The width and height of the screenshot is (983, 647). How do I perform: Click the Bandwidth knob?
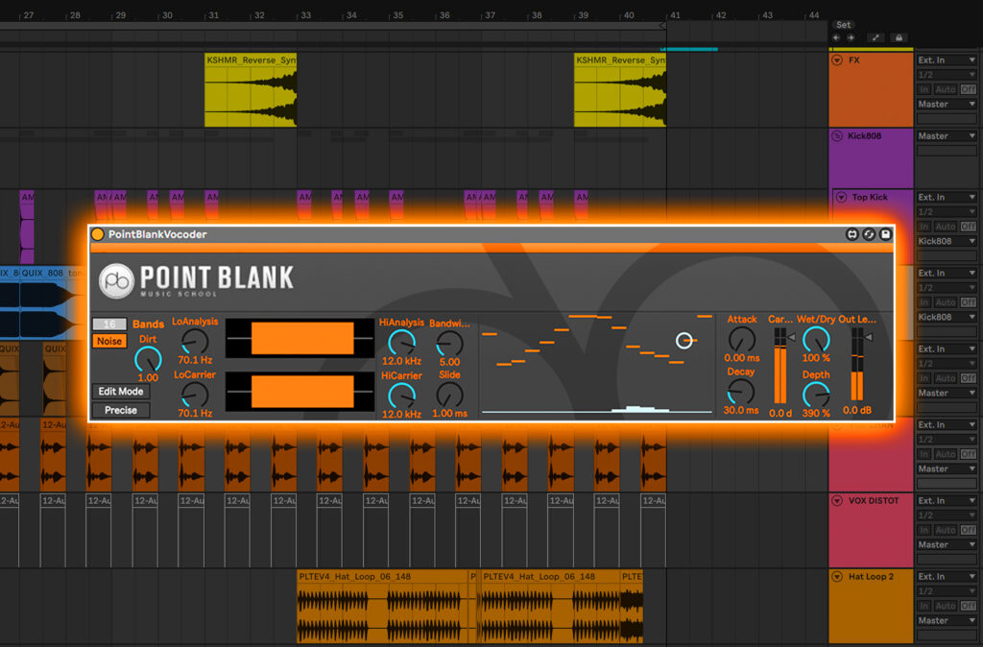[449, 344]
